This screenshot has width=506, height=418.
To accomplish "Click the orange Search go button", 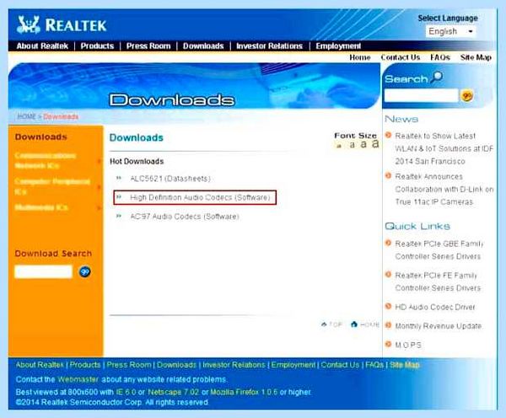I will (467, 96).
